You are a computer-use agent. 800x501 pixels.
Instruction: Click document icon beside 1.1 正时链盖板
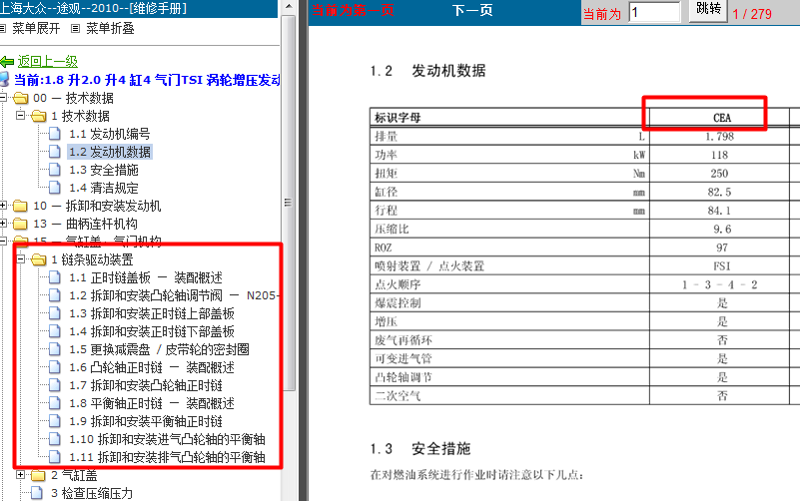click(55, 277)
